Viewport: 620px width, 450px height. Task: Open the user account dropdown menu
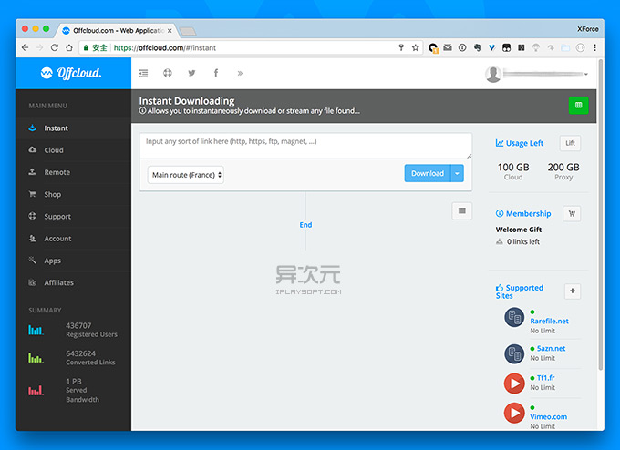point(536,74)
